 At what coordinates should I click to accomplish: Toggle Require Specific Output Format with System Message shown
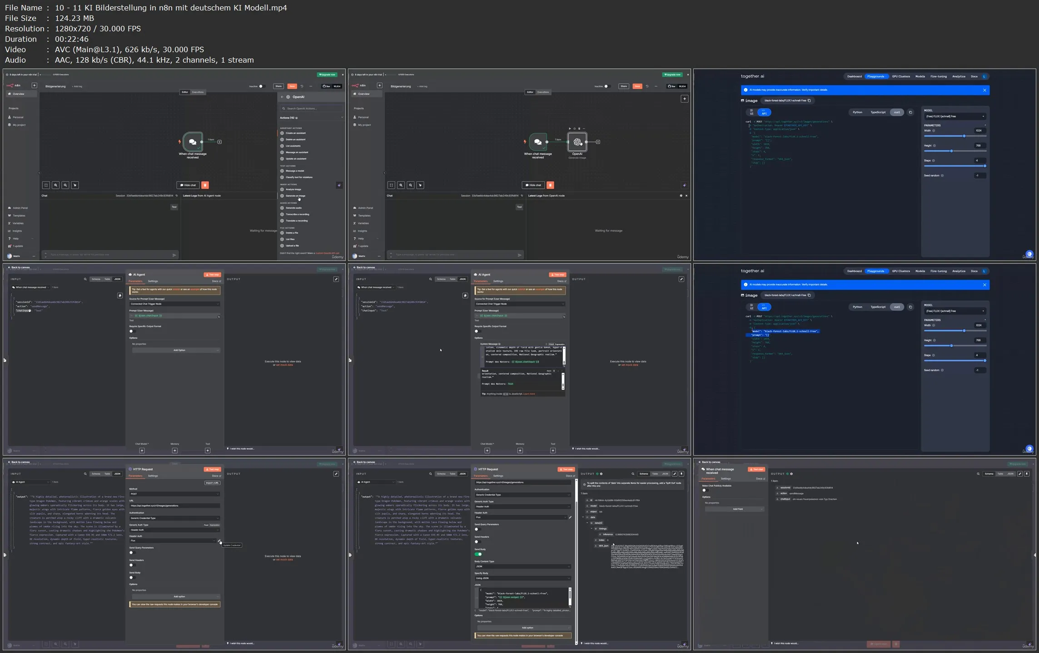tap(477, 331)
